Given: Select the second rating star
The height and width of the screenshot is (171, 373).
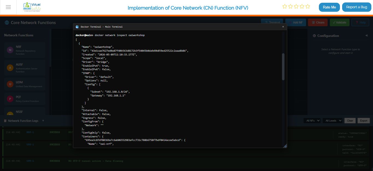Looking at the screenshot, I should (x=290, y=6).
